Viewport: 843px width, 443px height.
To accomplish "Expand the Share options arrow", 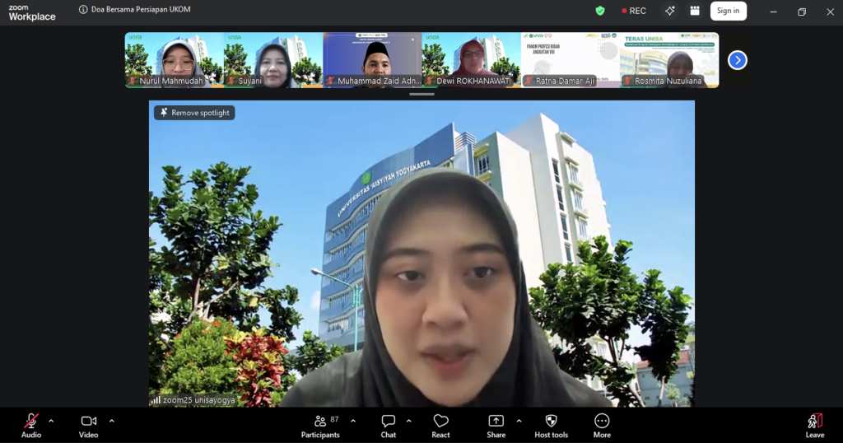I will click(519, 421).
